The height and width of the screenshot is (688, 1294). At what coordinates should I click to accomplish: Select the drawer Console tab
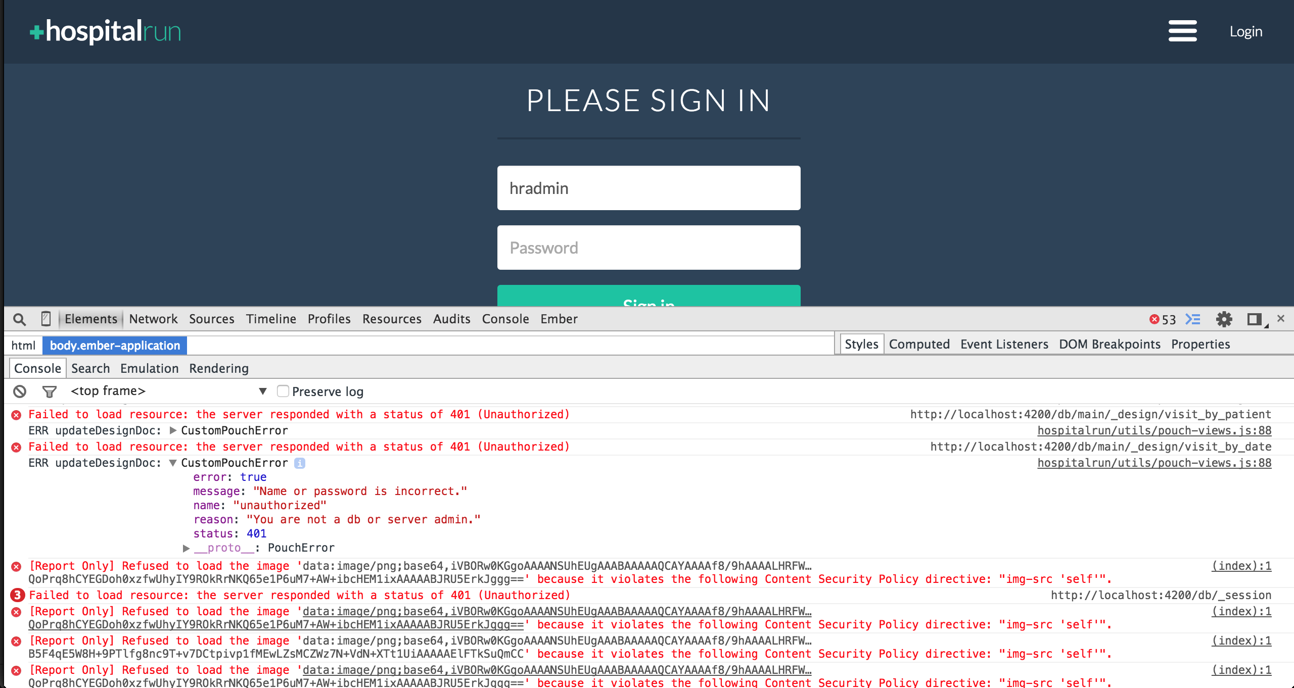pos(37,368)
